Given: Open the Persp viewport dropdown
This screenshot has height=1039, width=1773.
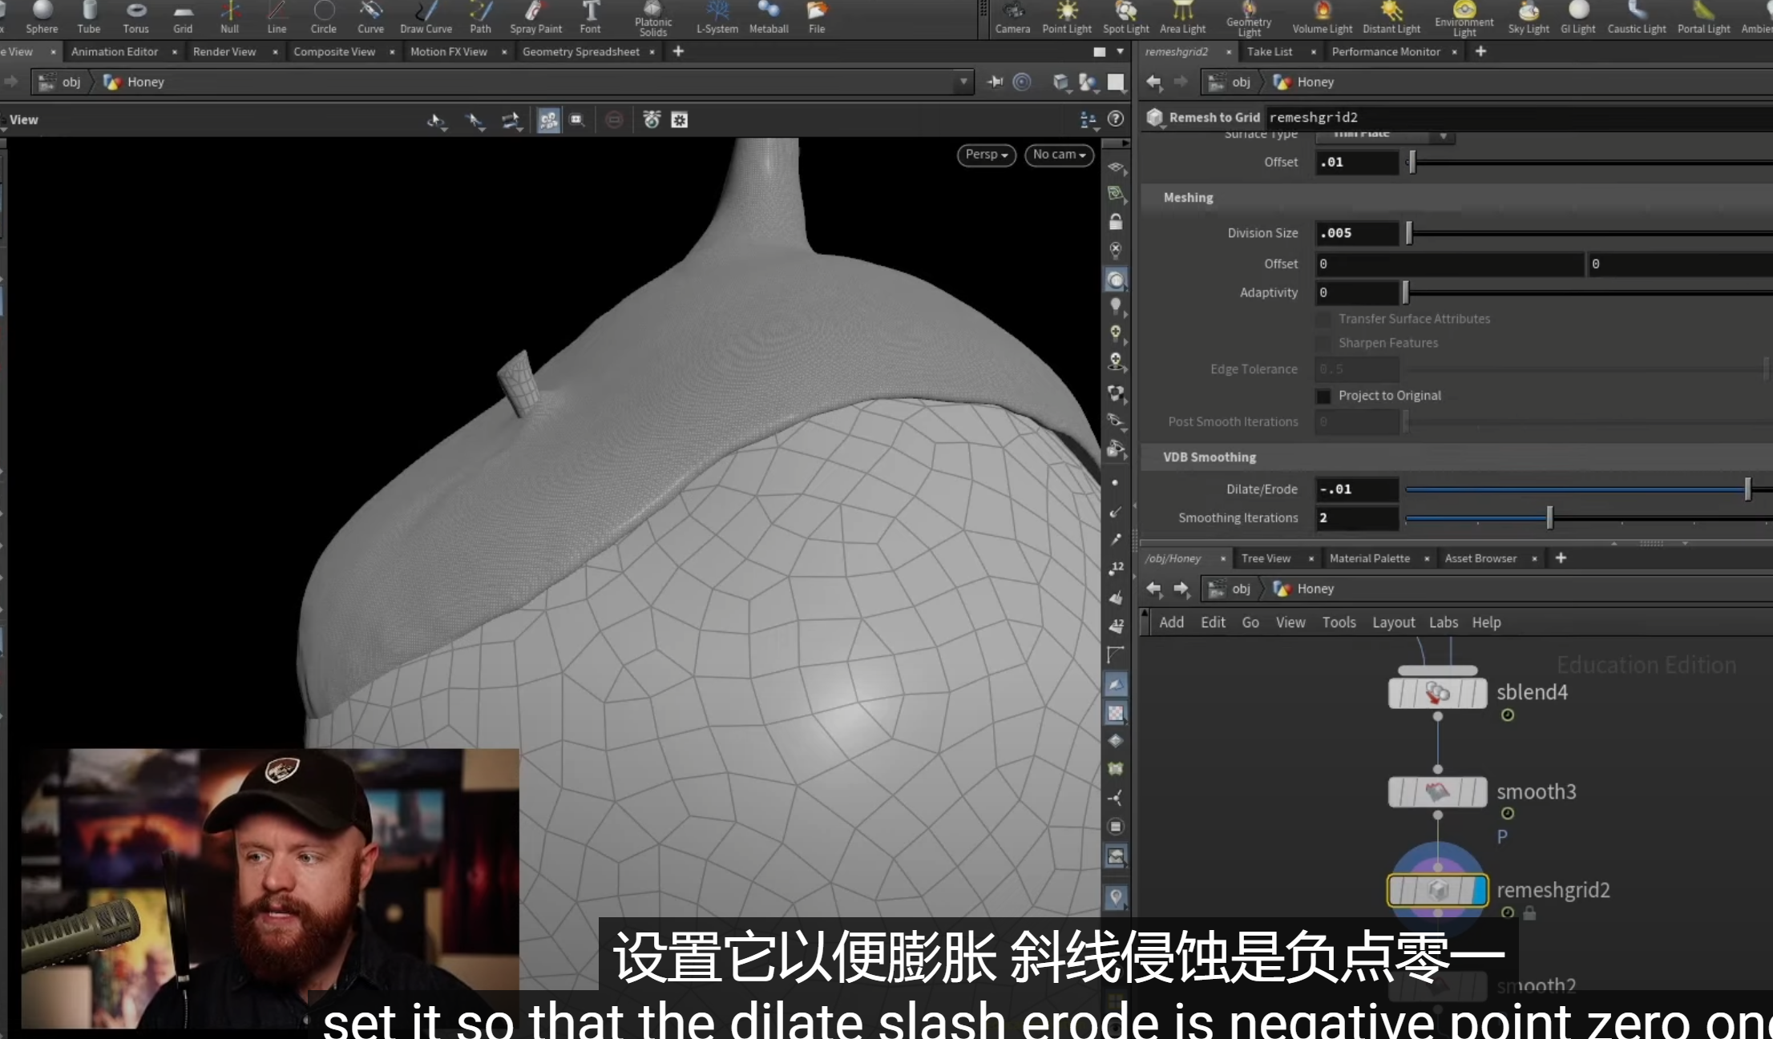Looking at the screenshot, I should point(987,155).
